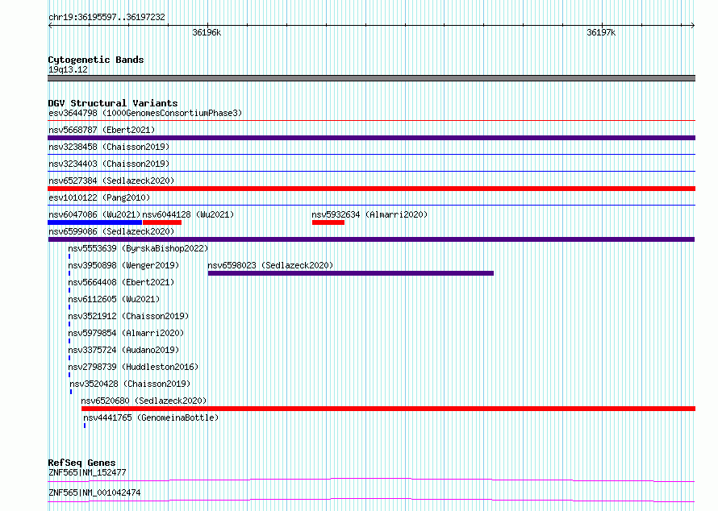Viewport: 718px width, 511px height.
Task: Open variant nsv6047086 (Wu2021)
Action: point(94,214)
